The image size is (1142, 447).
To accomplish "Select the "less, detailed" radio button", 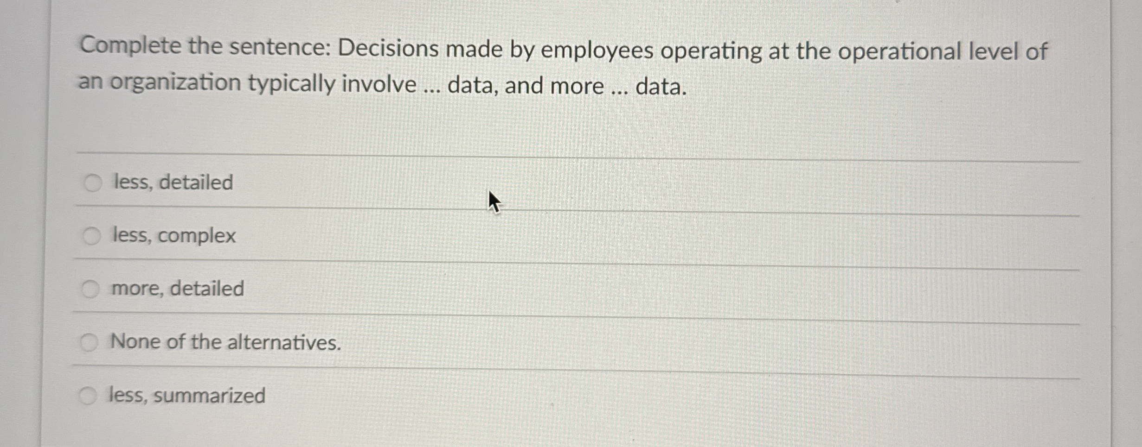I will point(93,183).
